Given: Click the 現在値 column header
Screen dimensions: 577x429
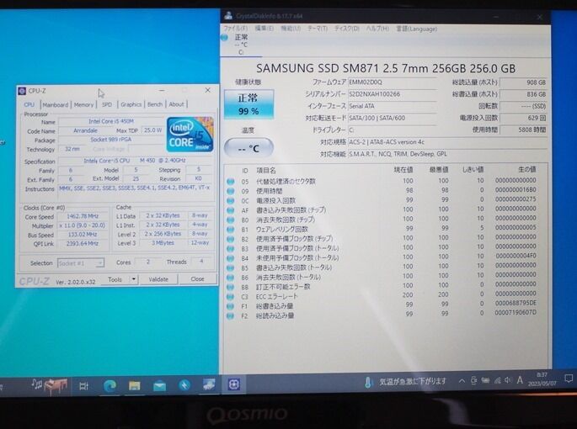Looking at the screenshot, I should coord(403,170).
